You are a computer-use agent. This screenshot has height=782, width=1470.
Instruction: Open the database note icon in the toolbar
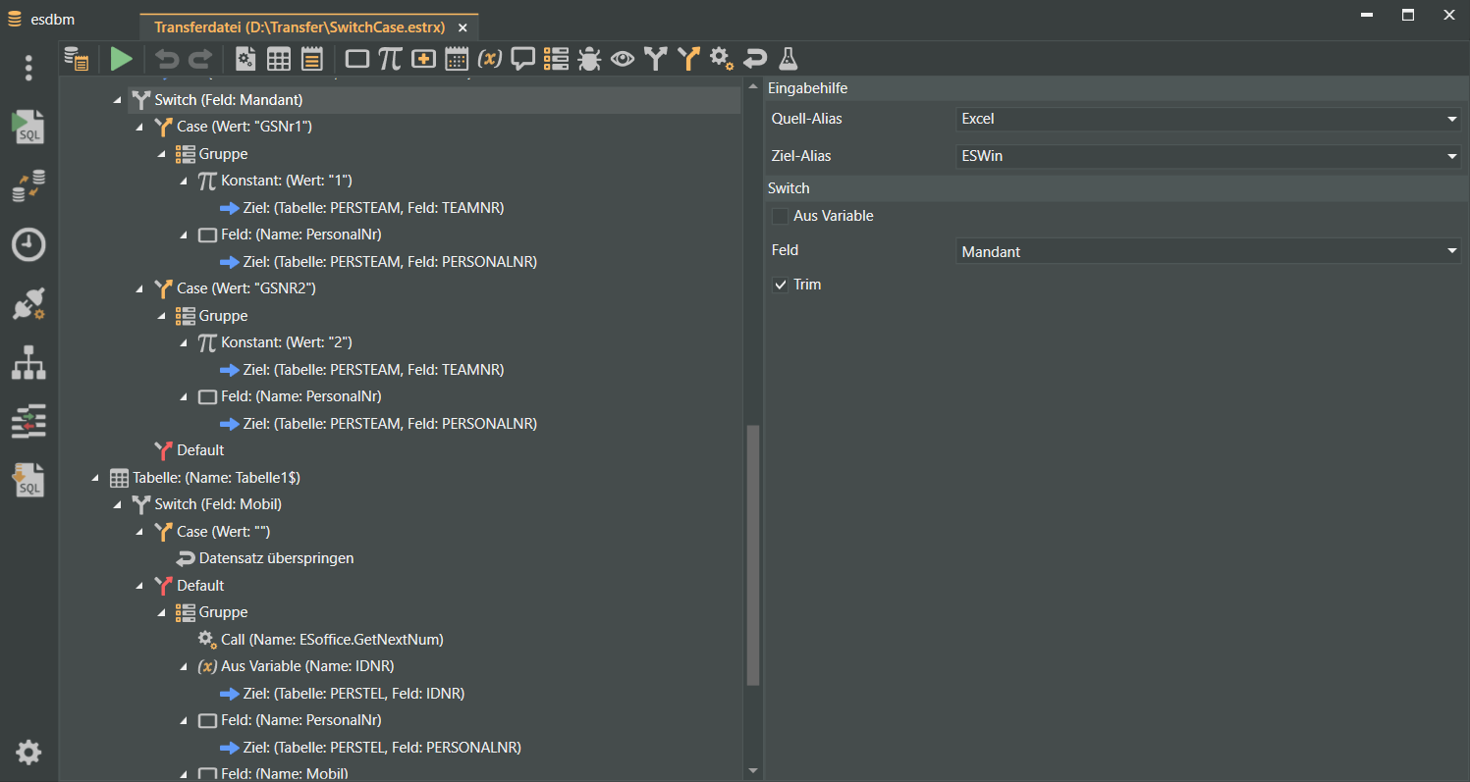[77, 59]
